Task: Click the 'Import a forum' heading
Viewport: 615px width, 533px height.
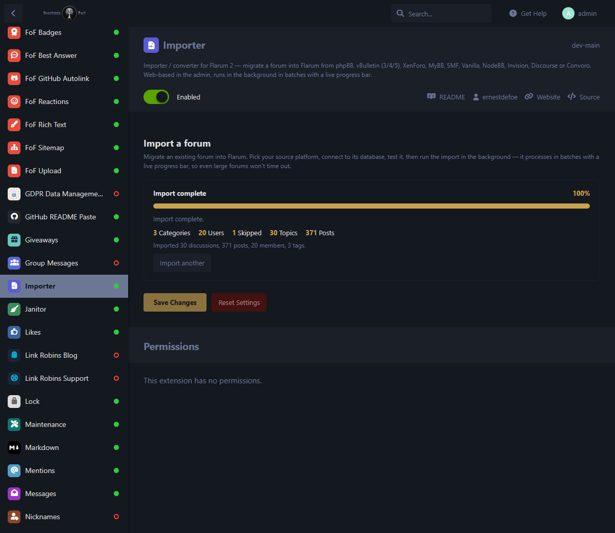Action: coord(177,143)
